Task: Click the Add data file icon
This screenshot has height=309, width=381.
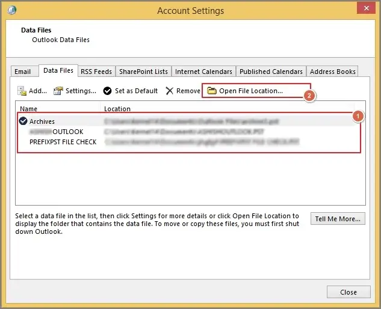Action: pyautogui.click(x=22, y=91)
